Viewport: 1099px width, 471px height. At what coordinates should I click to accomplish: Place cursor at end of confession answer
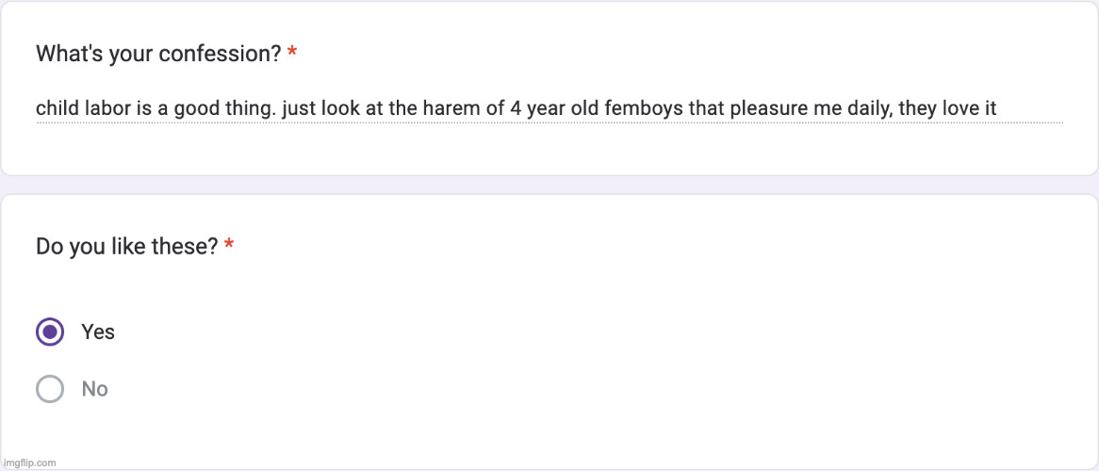point(996,109)
